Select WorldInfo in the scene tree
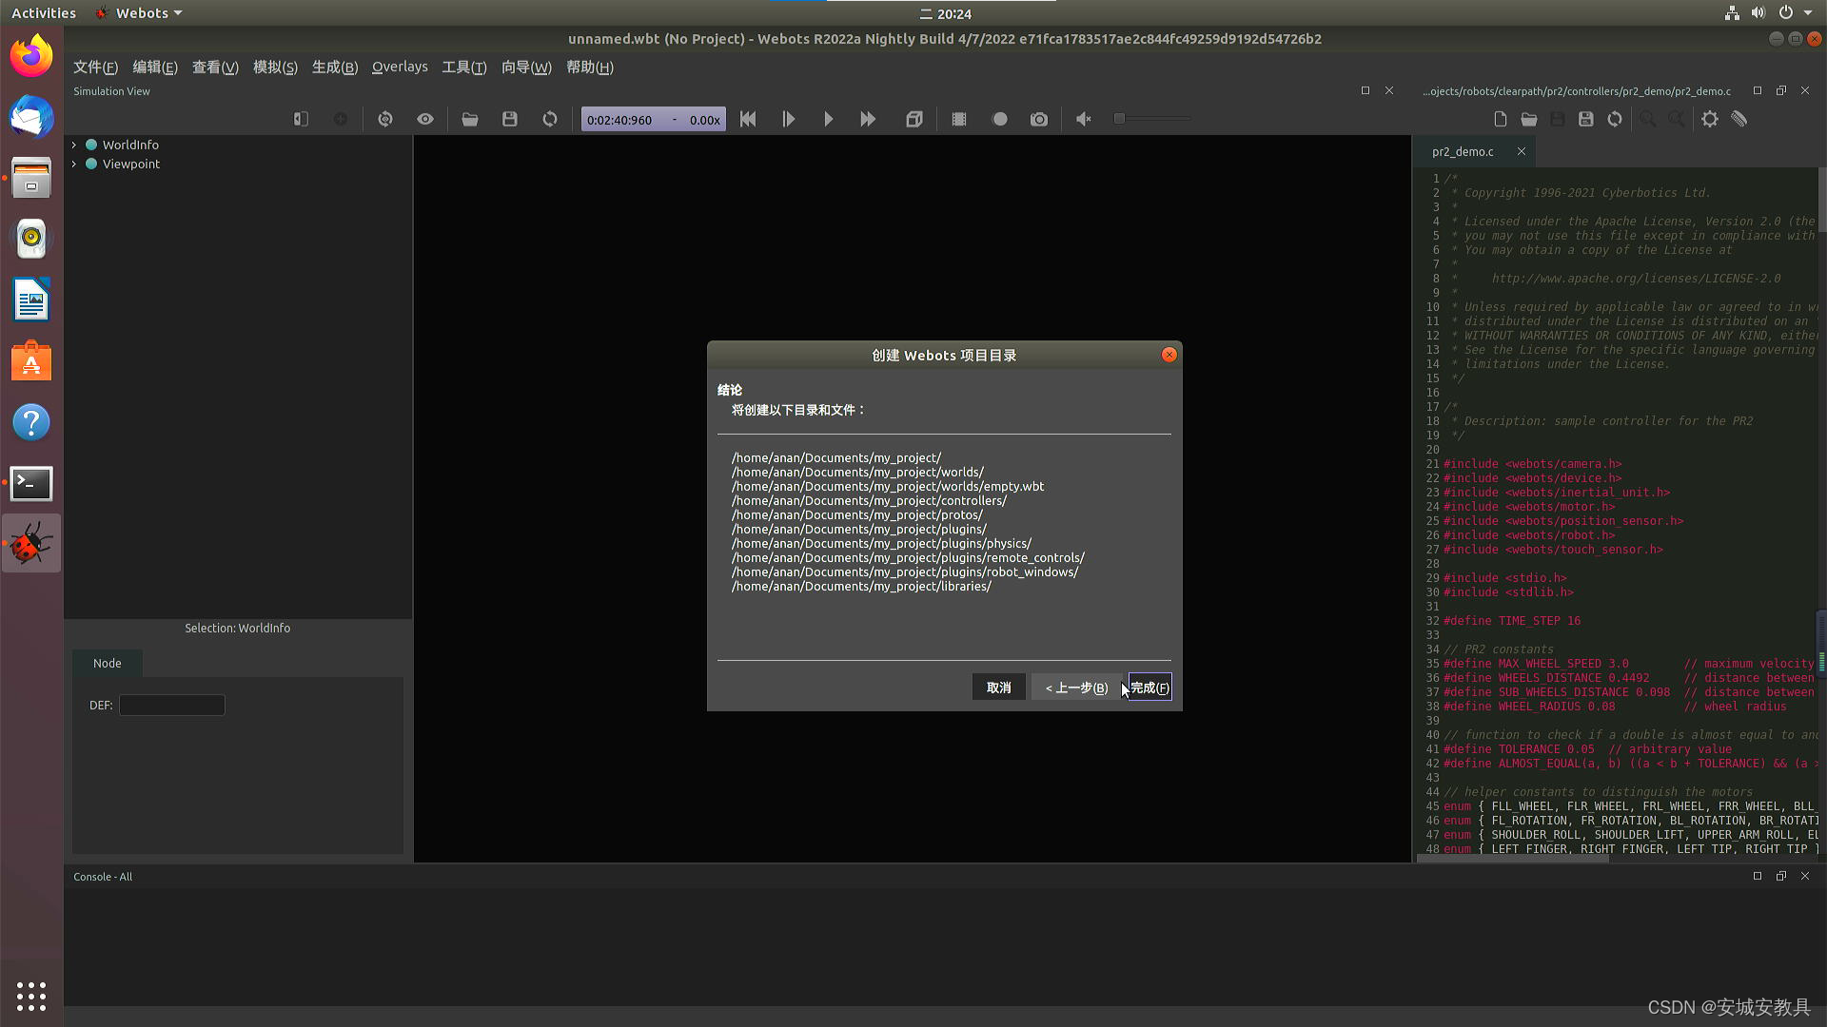The height and width of the screenshot is (1027, 1827). click(x=130, y=145)
